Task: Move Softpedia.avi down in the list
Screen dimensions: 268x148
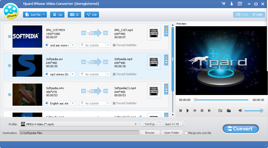Action: (166, 63)
